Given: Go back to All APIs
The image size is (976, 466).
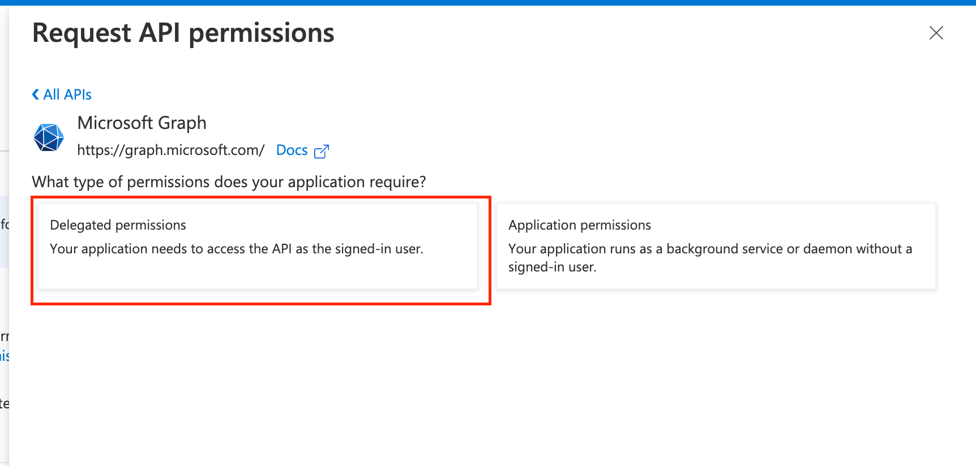Looking at the screenshot, I should (x=62, y=94).
